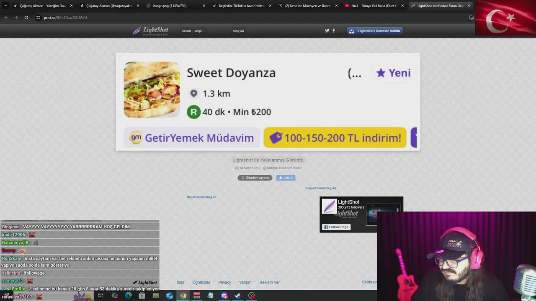Click the Facebook Like button
Image resolution: width=536 pixels, height=301 pixels.
(286, 178)
